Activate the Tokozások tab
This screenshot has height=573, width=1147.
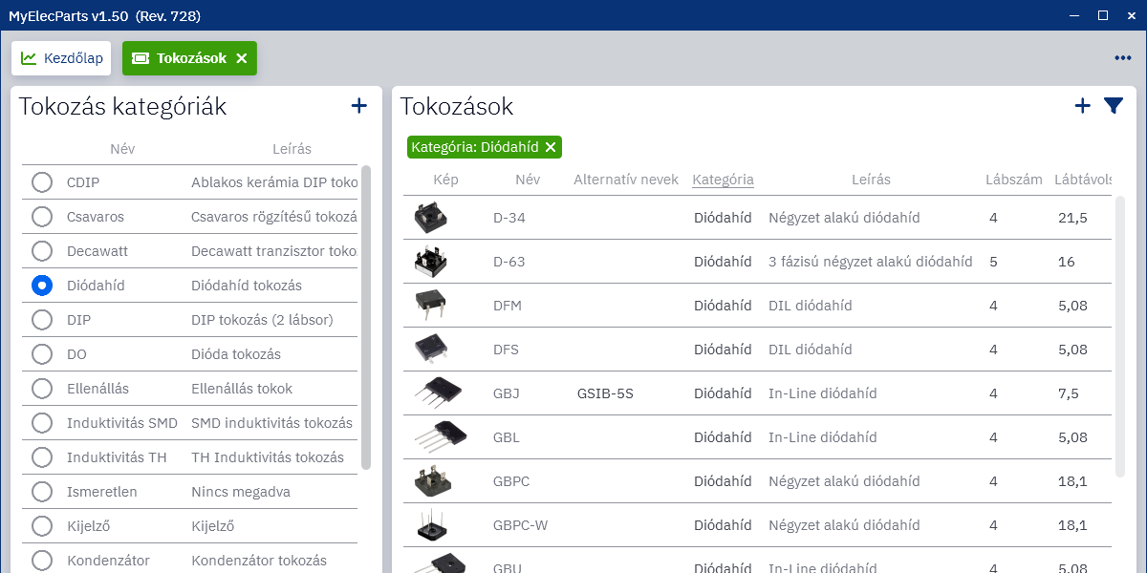coord(182,58)
